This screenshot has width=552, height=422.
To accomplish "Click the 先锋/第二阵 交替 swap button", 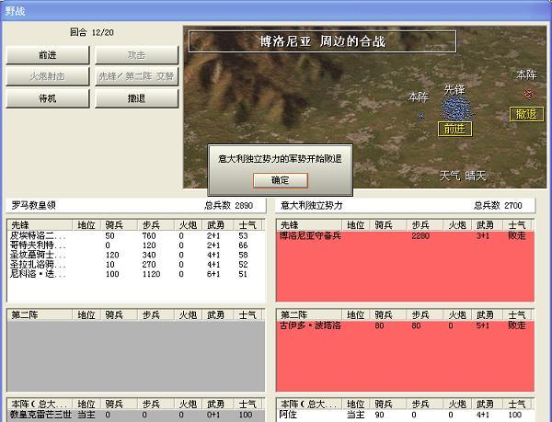I will (135, 76).
